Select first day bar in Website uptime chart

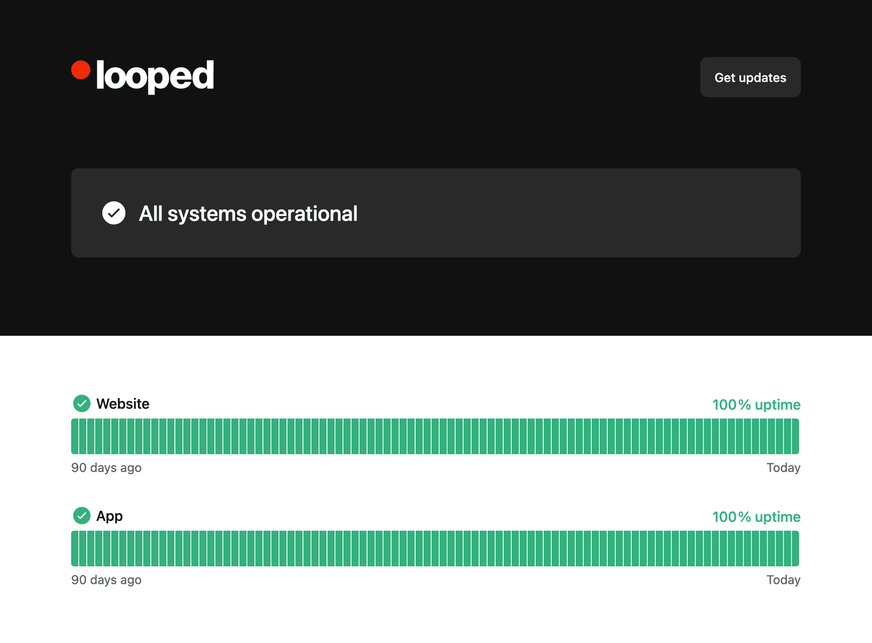(74, 436)
